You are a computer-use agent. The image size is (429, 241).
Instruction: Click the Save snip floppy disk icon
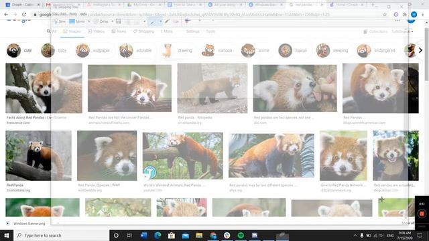click(x=119, y=21)
